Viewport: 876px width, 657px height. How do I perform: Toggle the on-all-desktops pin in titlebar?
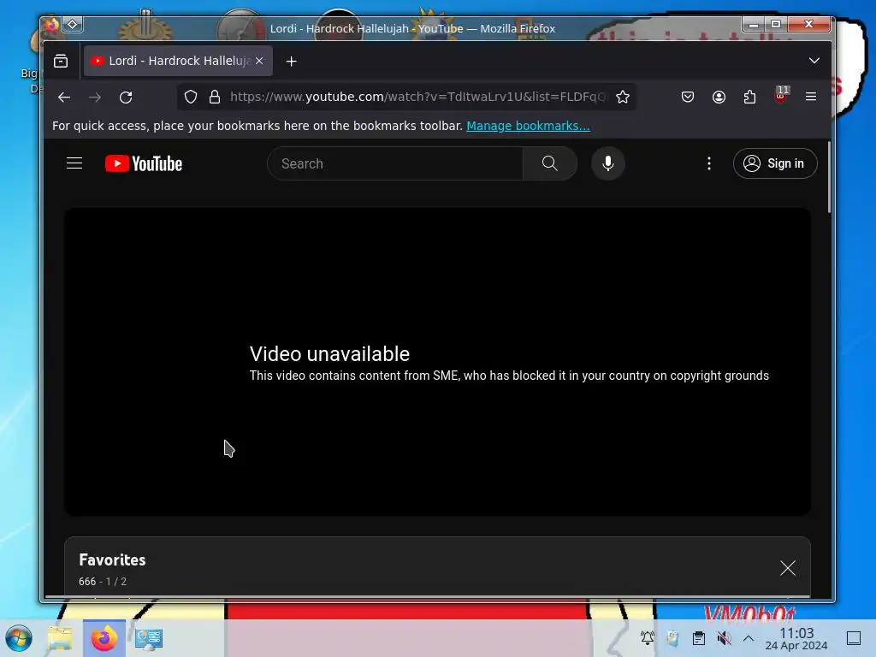(x=73, y=25)
